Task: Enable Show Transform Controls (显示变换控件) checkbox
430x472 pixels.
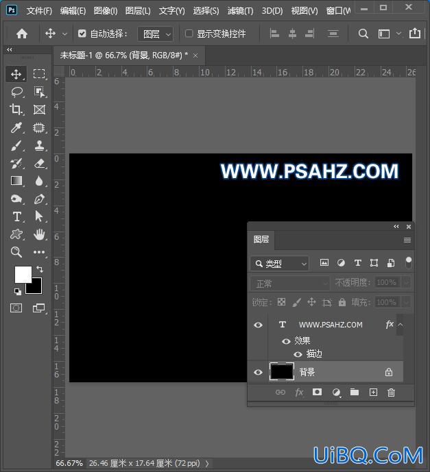Action: [x=189, y=34]
